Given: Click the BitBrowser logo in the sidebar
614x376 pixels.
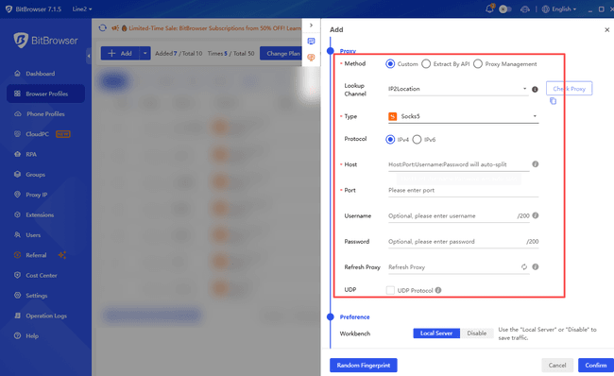Looking at the screenshot, I should 46,41.
